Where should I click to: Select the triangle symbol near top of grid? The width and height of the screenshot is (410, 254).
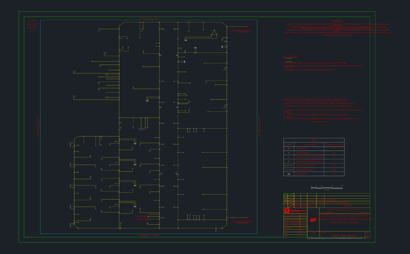[214, 32]
